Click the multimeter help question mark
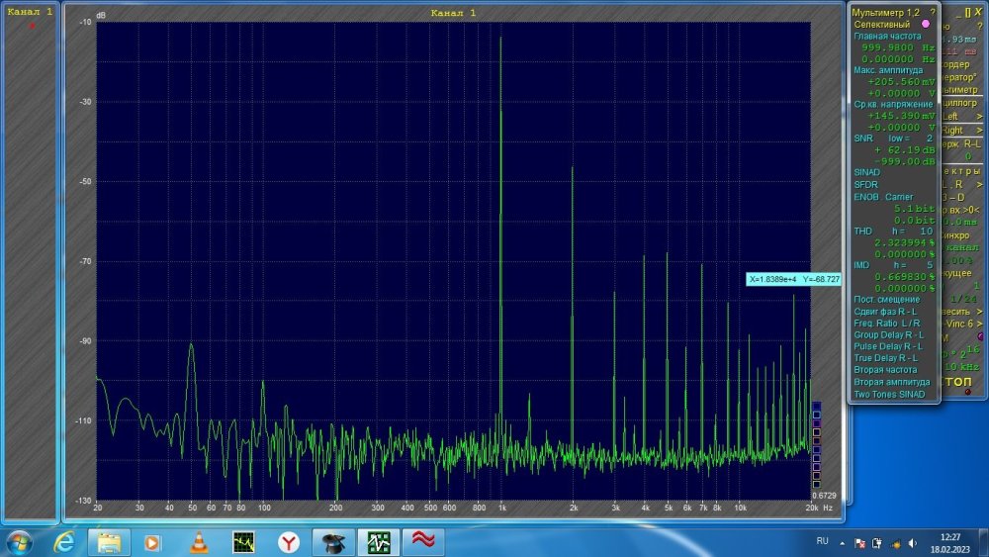Screen dimensions: 989x557 point(932,10)
